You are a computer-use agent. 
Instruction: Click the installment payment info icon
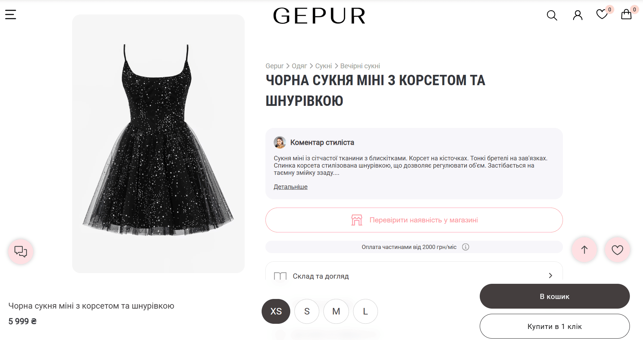pos(466,247)
